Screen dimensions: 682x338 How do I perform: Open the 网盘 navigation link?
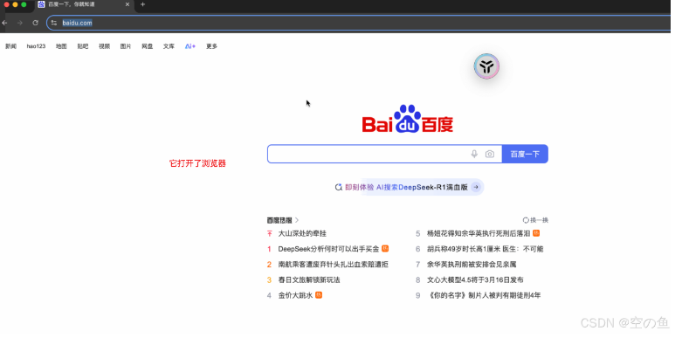pos(147,46)
